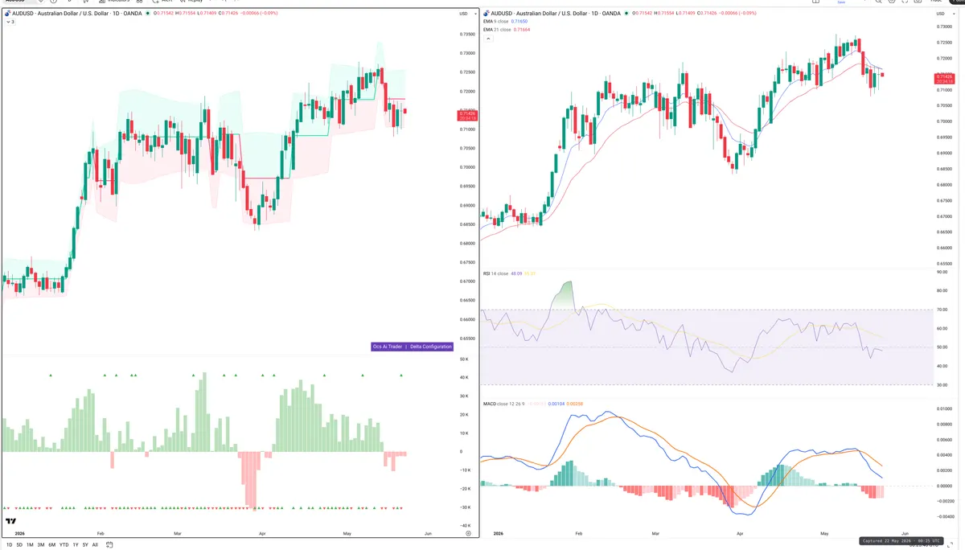The height and width of the screenshot is (550, 965).
Task: Click the AUDUSD flag icon on right chart
Action: pos(487,14)
